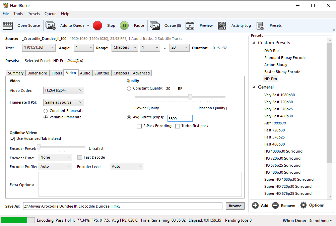Open the Add to Queue dropdown arrow
Screen dimensions: 336x226
click(x=88, y=25)
